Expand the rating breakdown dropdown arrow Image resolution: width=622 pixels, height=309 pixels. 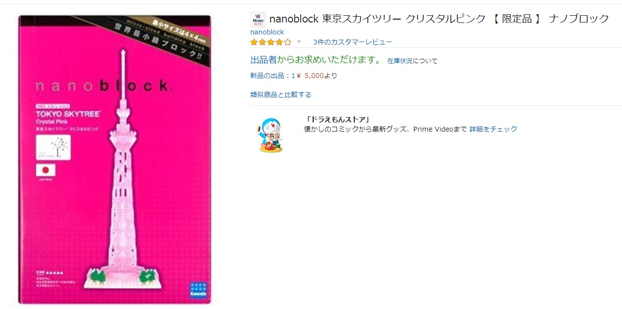pyautogui.click(x=299, y=42)
